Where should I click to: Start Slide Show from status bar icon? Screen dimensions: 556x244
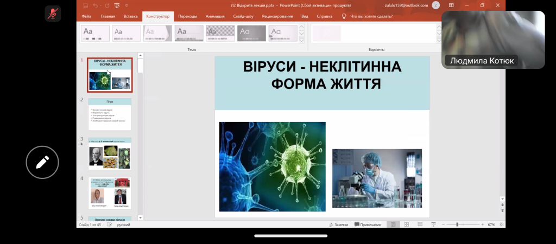pyautogui.click(x=432, y=224)
